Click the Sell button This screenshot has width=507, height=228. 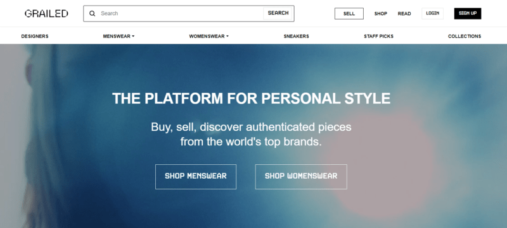(x=349, y=13)
